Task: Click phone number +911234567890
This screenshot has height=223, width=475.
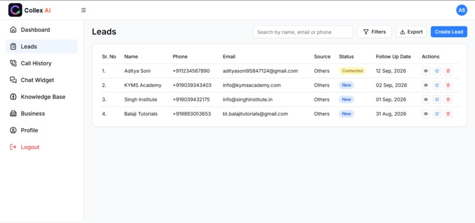Action: point(191,71)
